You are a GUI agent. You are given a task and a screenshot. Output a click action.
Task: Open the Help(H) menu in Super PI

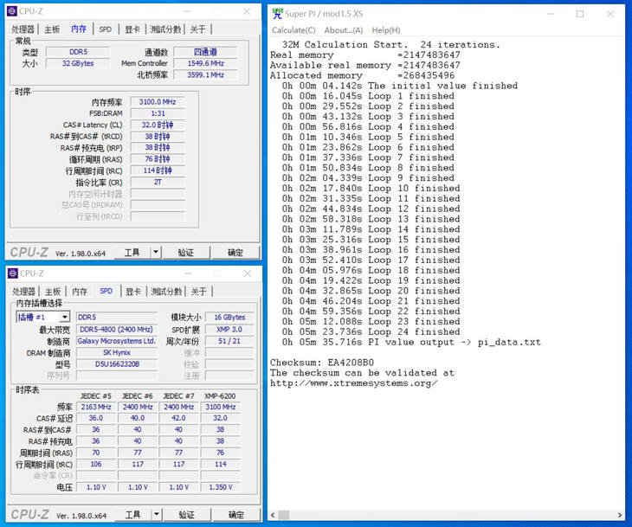[386, 30]
